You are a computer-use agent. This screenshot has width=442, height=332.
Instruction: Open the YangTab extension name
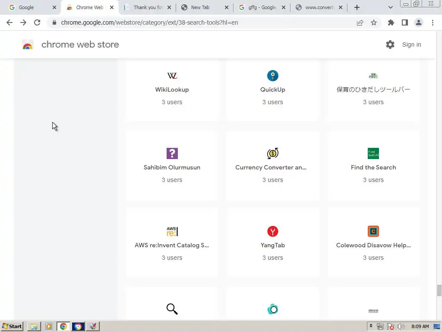coord(273,246)
